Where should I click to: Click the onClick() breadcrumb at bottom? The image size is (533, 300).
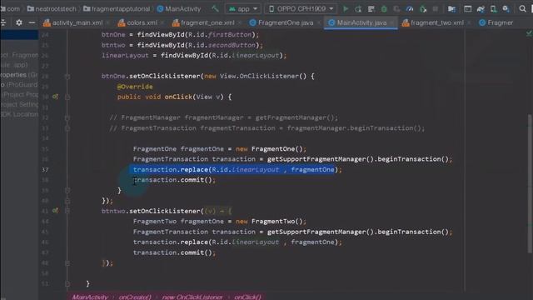click(247, 297)
